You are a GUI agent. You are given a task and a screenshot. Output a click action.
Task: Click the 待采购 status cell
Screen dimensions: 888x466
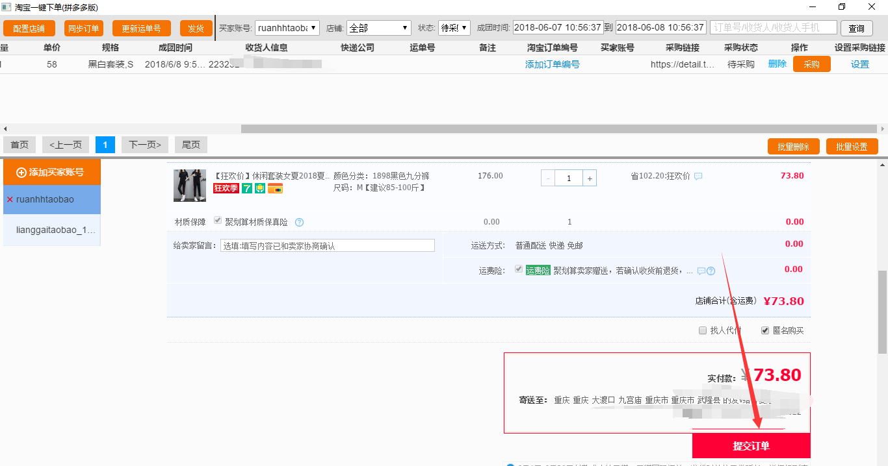(741, 64)
